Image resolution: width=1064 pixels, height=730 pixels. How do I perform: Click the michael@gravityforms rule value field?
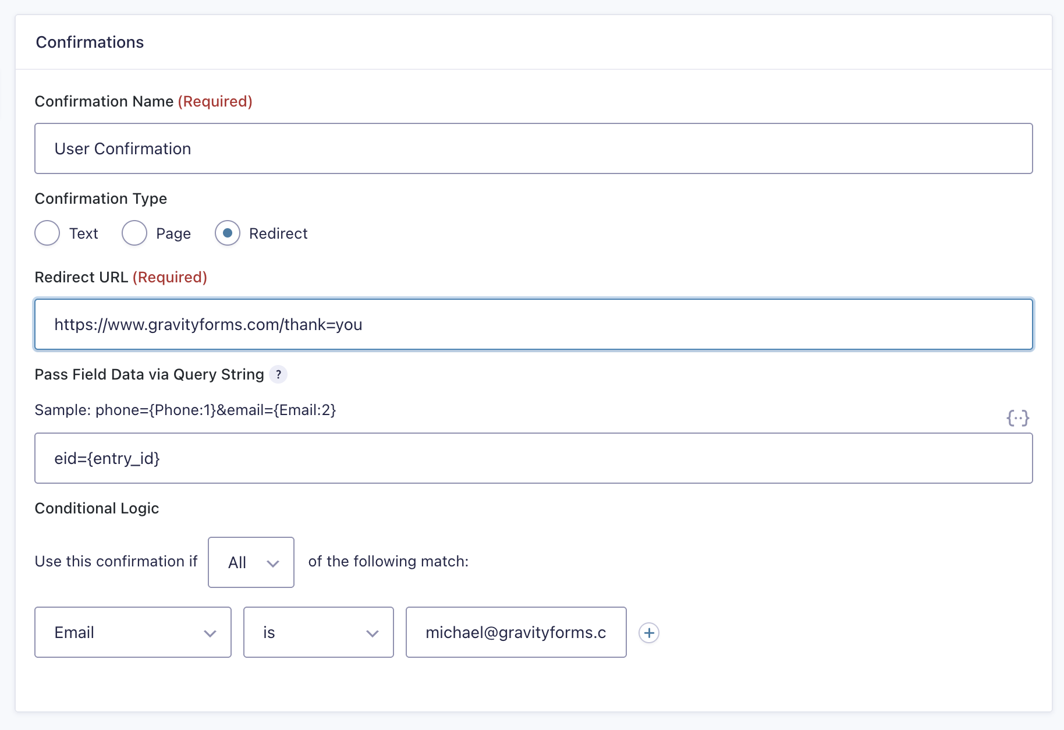click(x=516, y=632)
